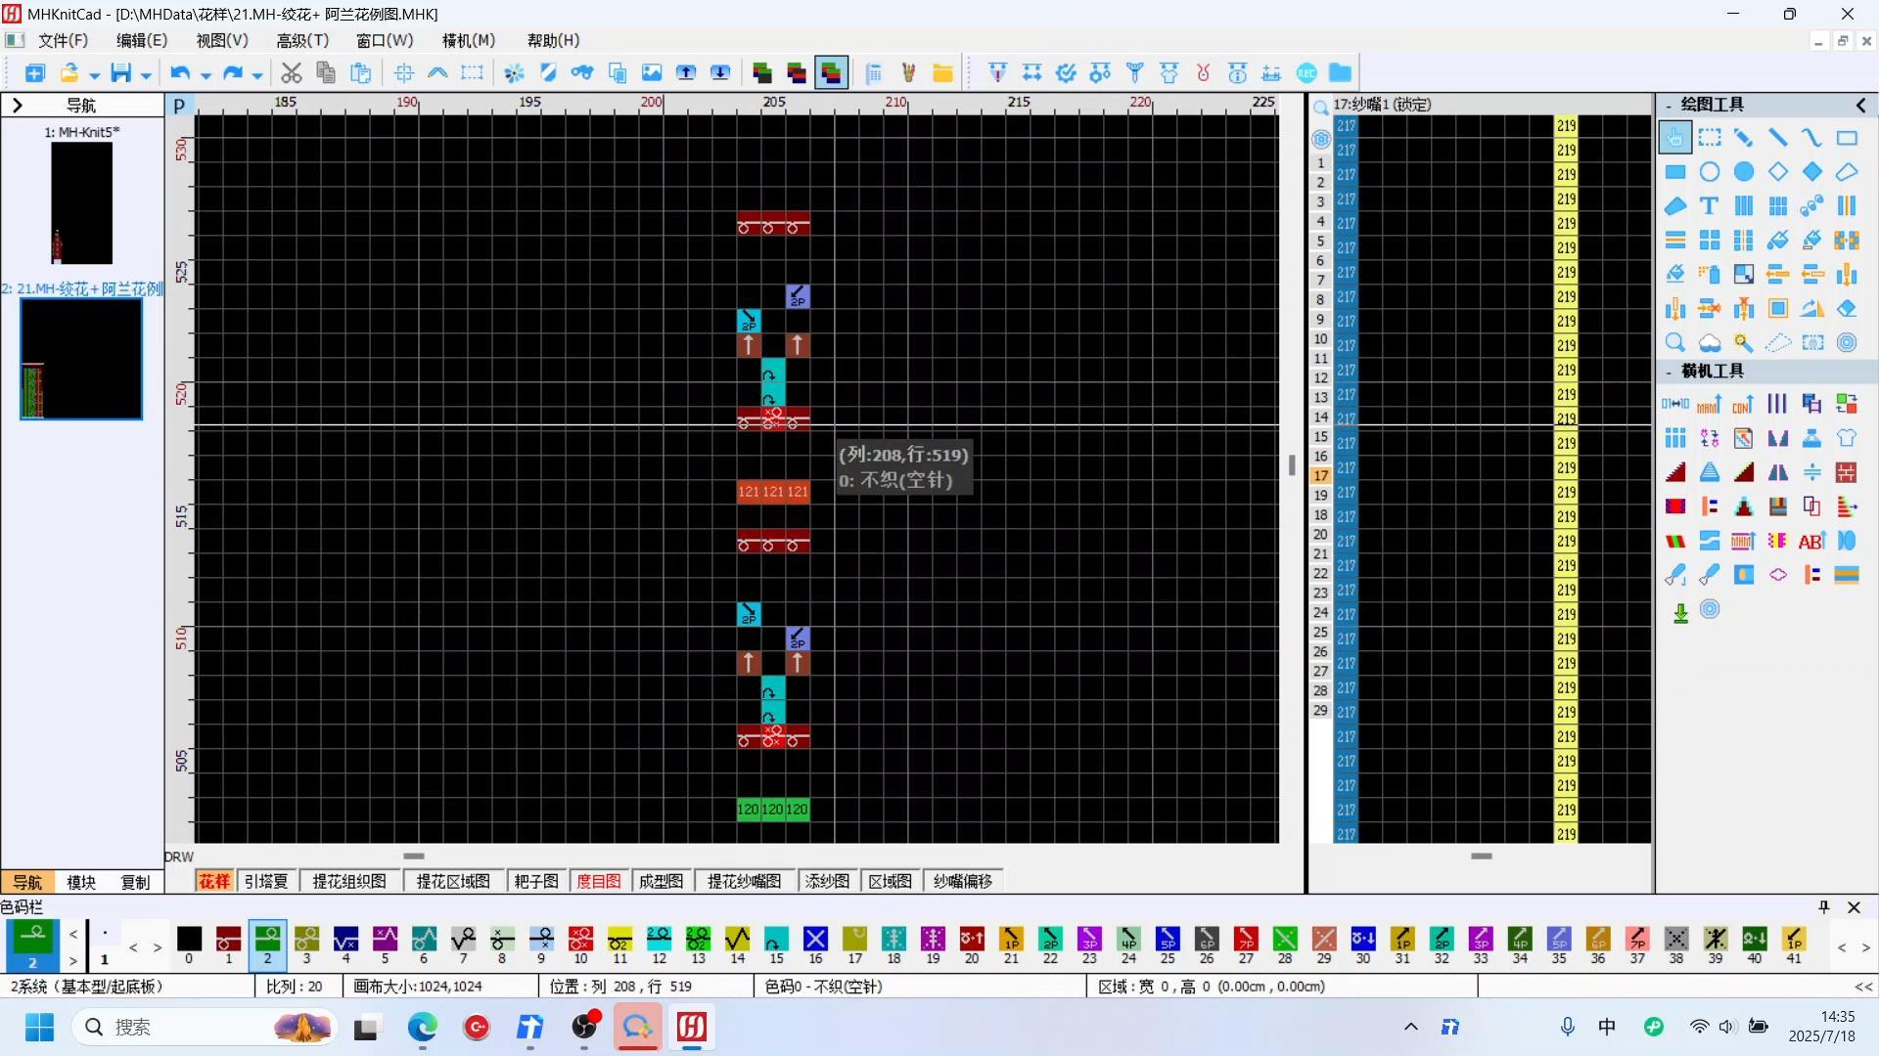Collapse the 绘图工具 panel chevron
1879x1056 pixels.
click(x=1860, y=105)
